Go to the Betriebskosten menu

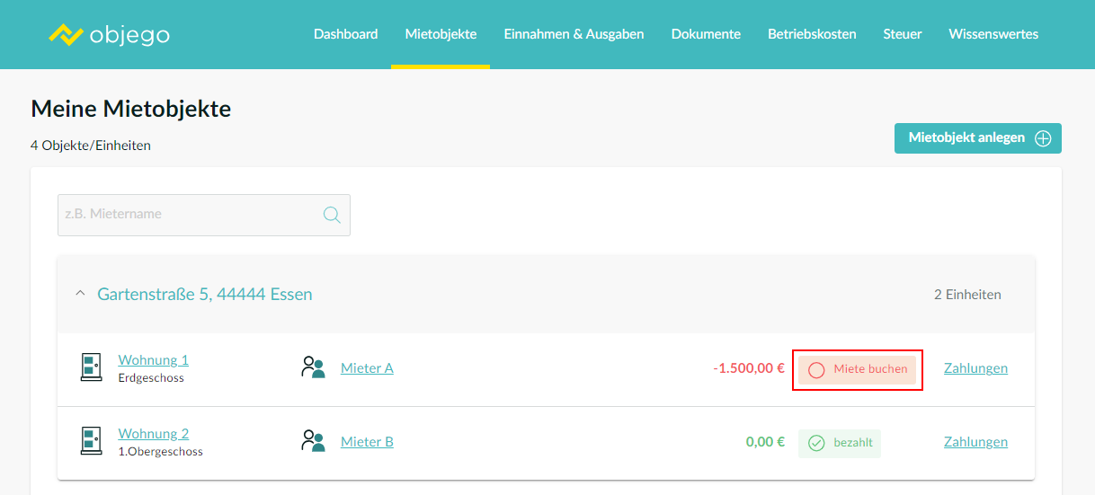pos(812,34)
